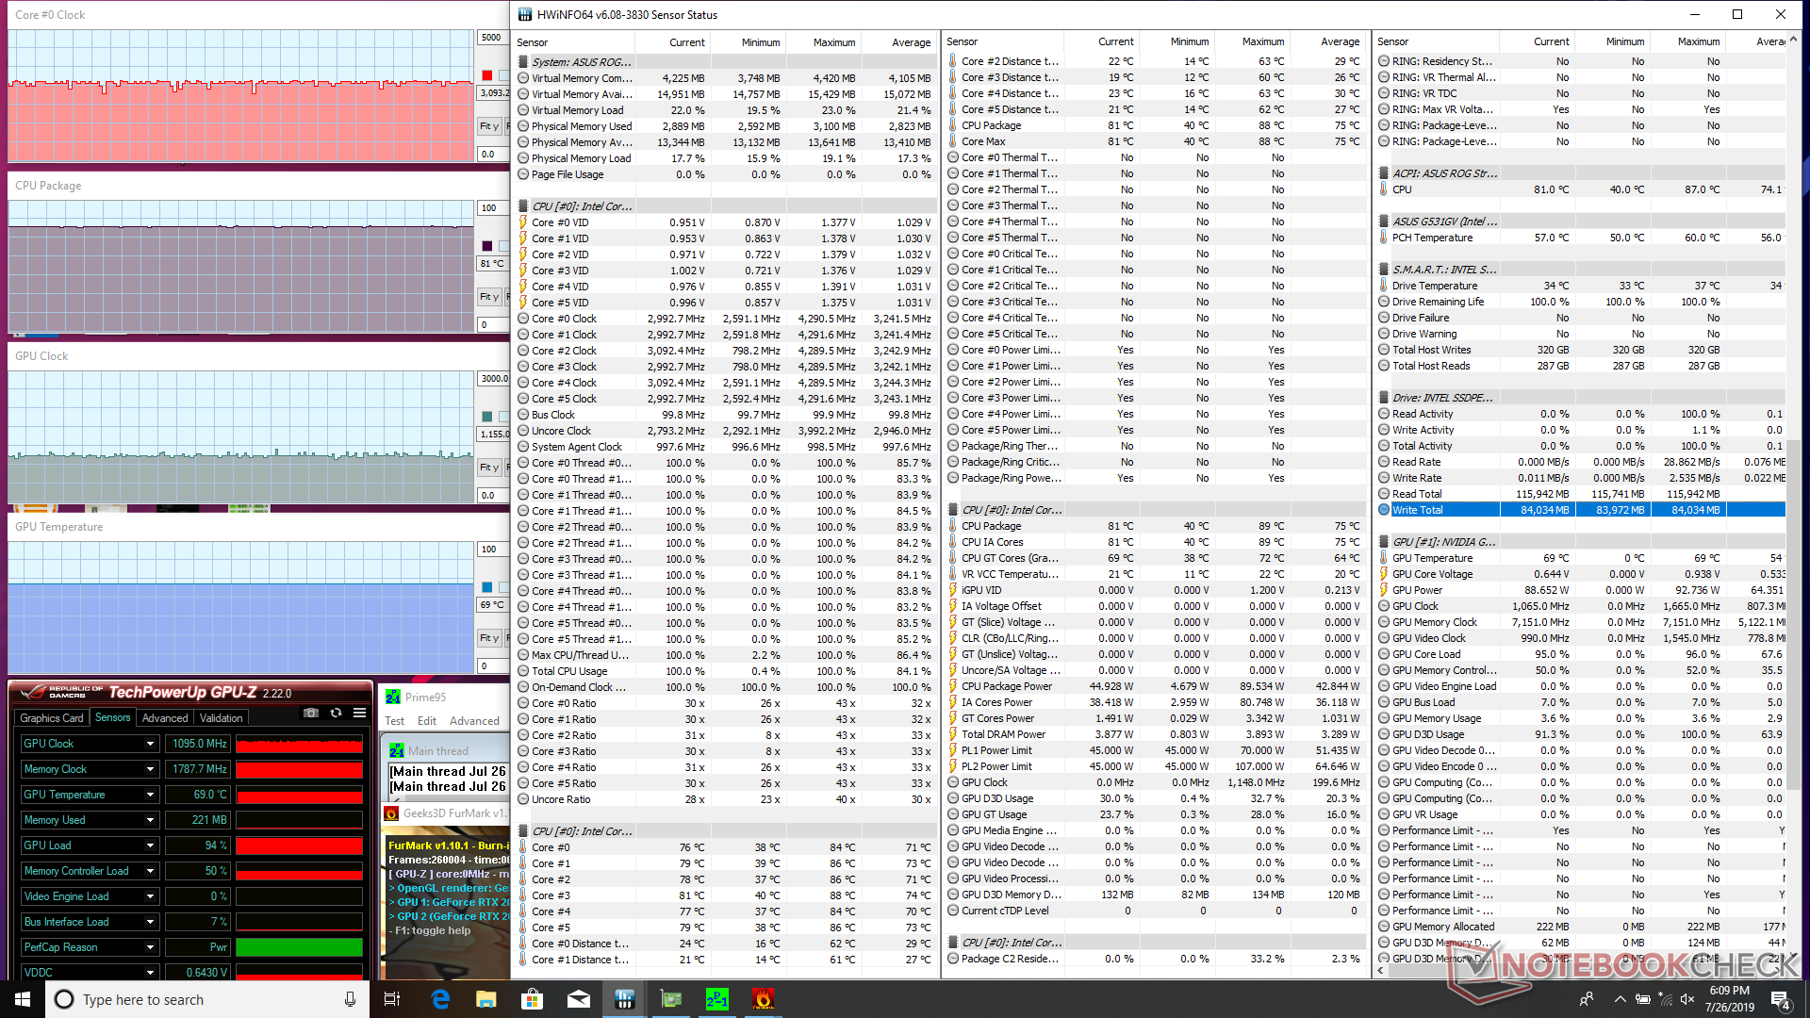The image size is (1810, 1018).
Task: Open the GPU-Z Advanced tab
Action: tap(165, 718)
